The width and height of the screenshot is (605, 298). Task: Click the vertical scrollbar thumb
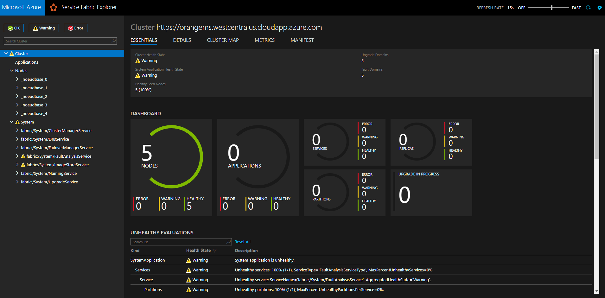(x=596, y=106)
